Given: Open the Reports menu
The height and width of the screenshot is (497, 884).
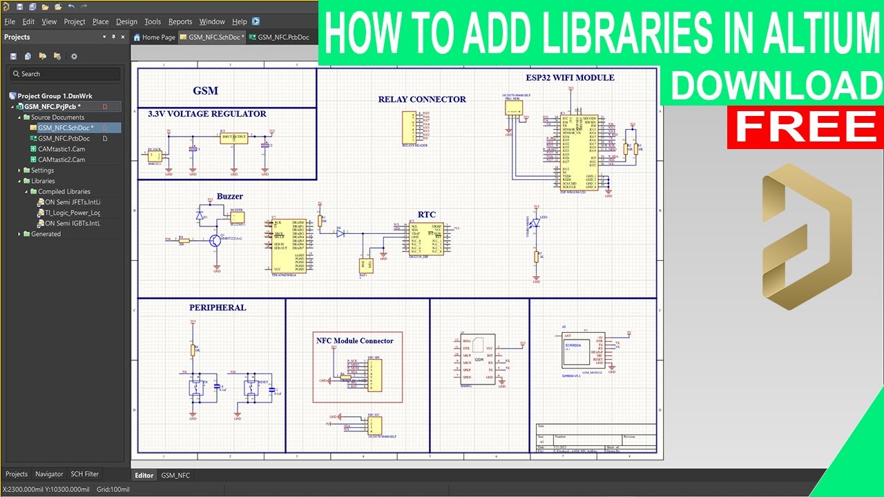Looking at the screenshot, I should [180, 21].
